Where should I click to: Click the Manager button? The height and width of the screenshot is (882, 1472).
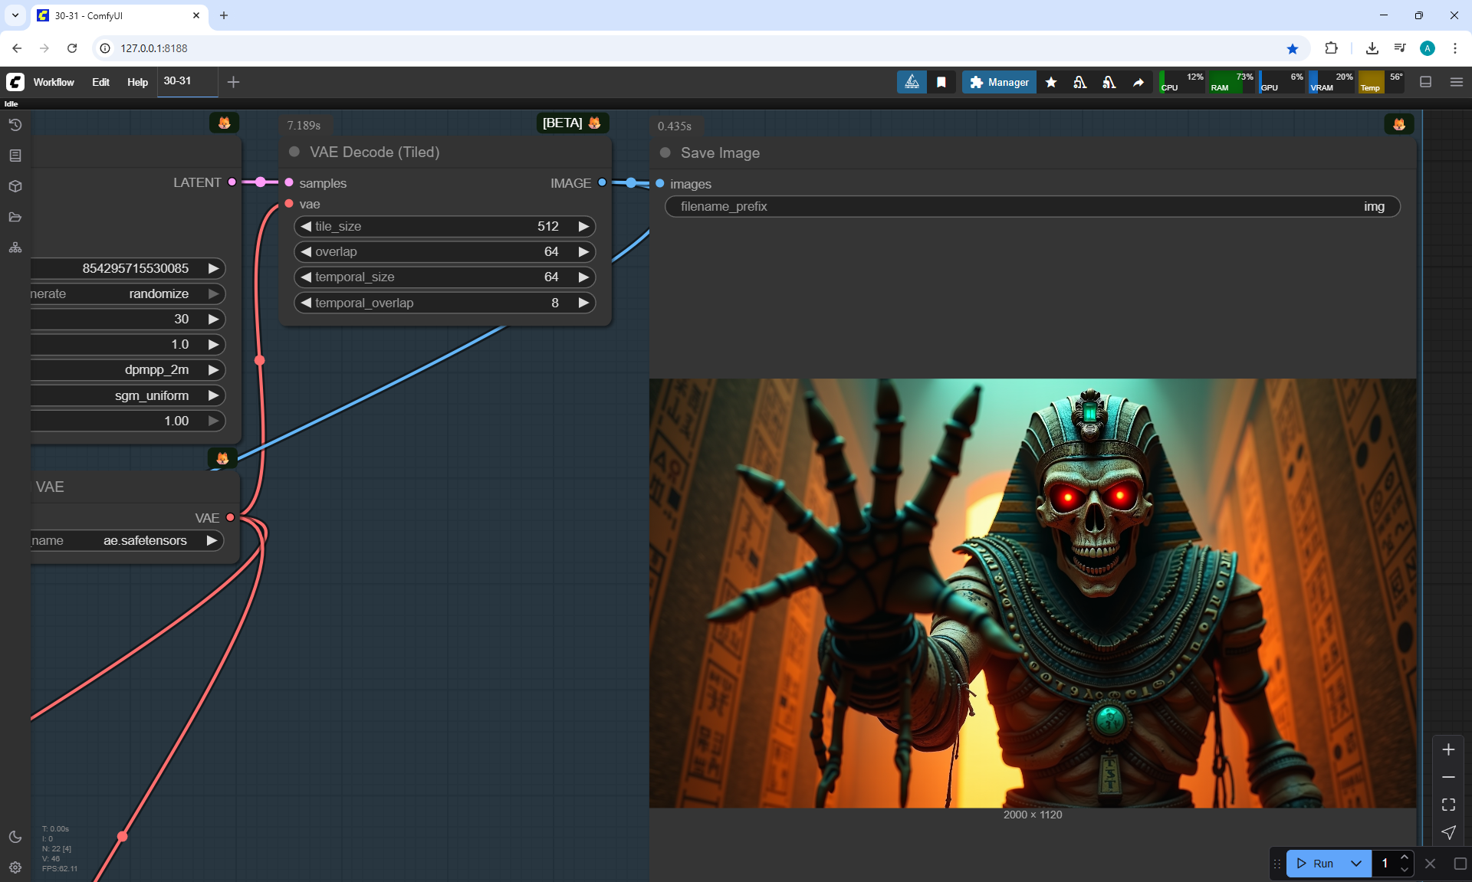[999, 82]
